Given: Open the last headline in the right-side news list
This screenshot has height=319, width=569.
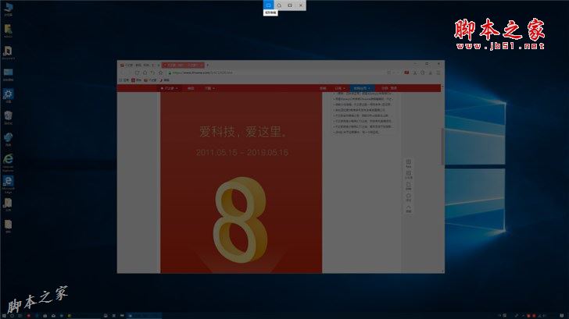Looking at the screenshot, I should coord(357,132).
